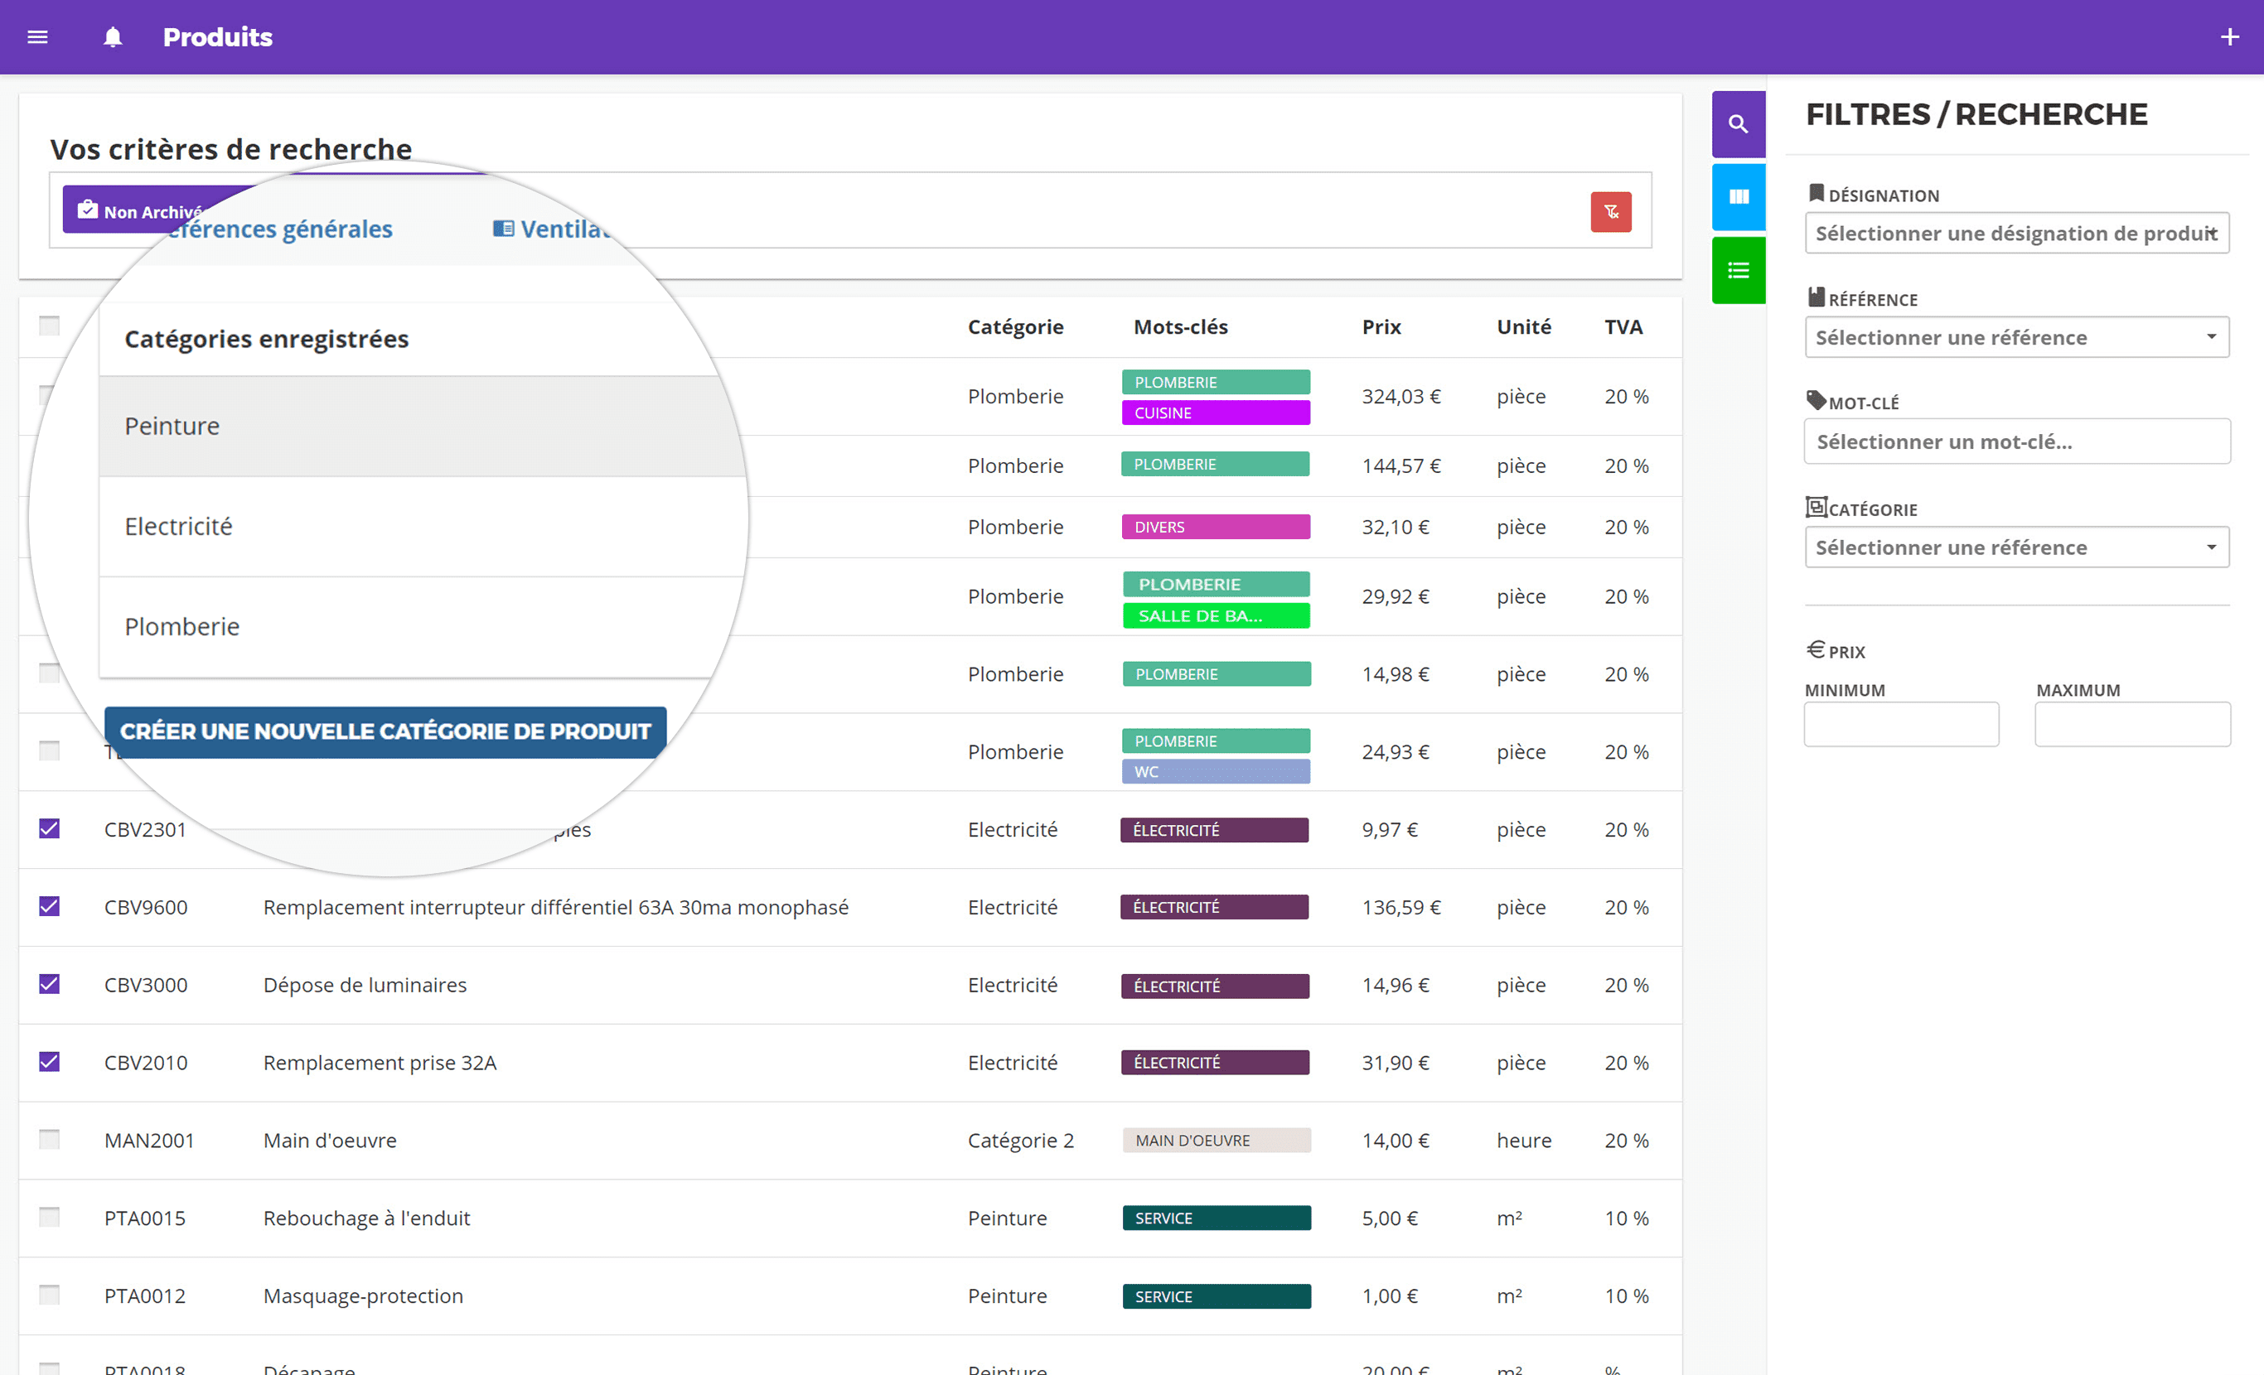The width and height of the screenshot is (2264, 1375).
Task: Click the pink DIVERS keyword tag
Action: pyautogui.click(x=1216, y=527)
